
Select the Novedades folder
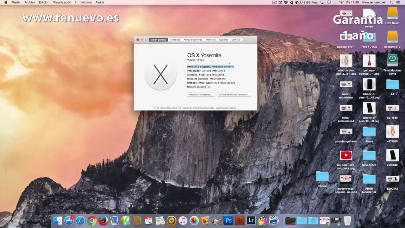369,158
